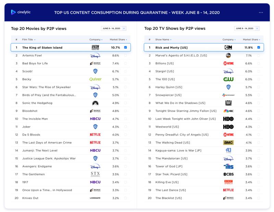Click the STX logo in The Gentlemen row
Viewport: 274px width, 212px height.
[x=95, y=174]
